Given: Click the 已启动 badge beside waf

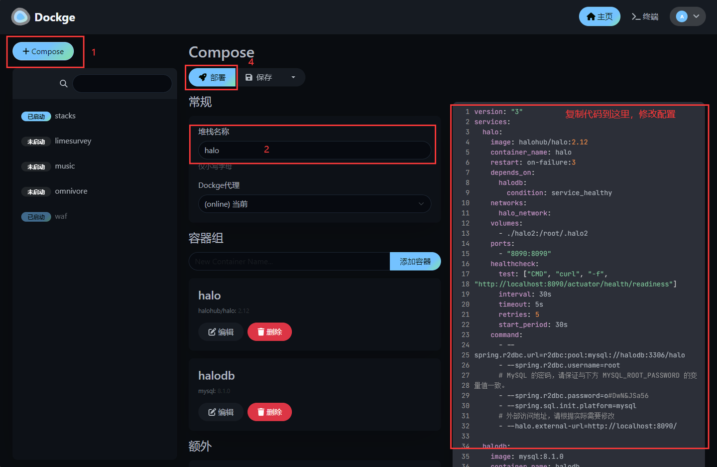Looking at the screenshot, I should pos(36,217).
